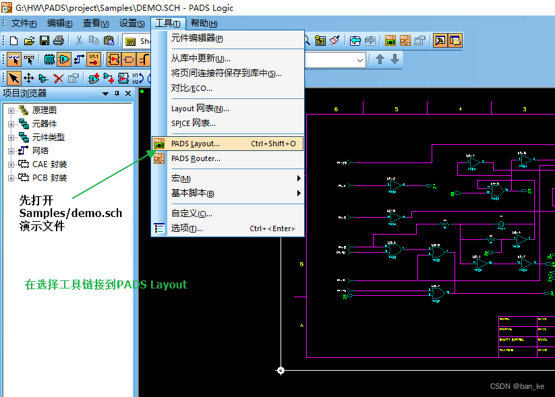Click the Cut scissors icon
This screenshot has width=555, height=397.
[81, 40]
